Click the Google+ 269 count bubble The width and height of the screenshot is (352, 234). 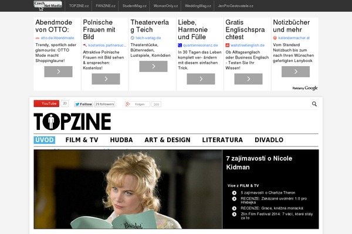point(156,104)
